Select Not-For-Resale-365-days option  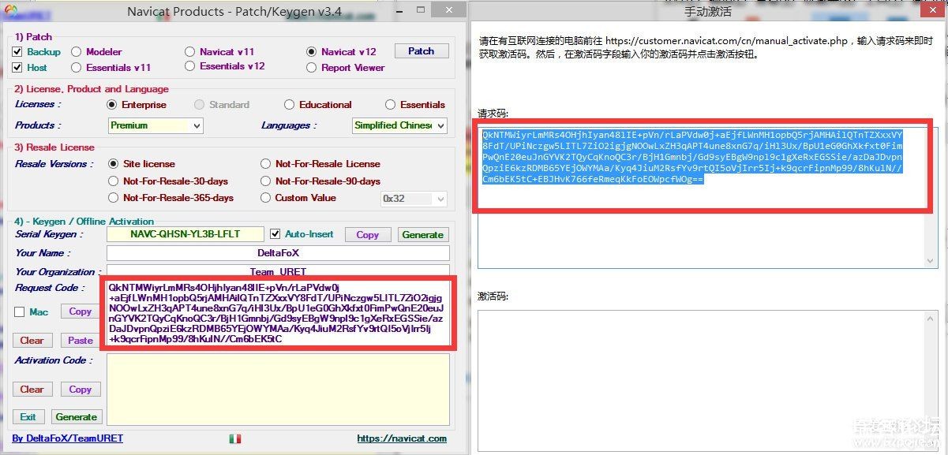click(113, 198)
